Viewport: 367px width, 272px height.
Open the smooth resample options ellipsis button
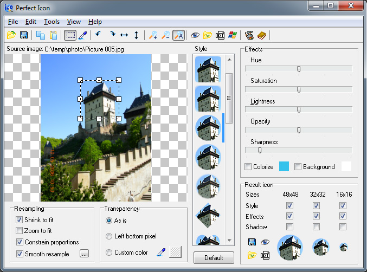point(84,253)
